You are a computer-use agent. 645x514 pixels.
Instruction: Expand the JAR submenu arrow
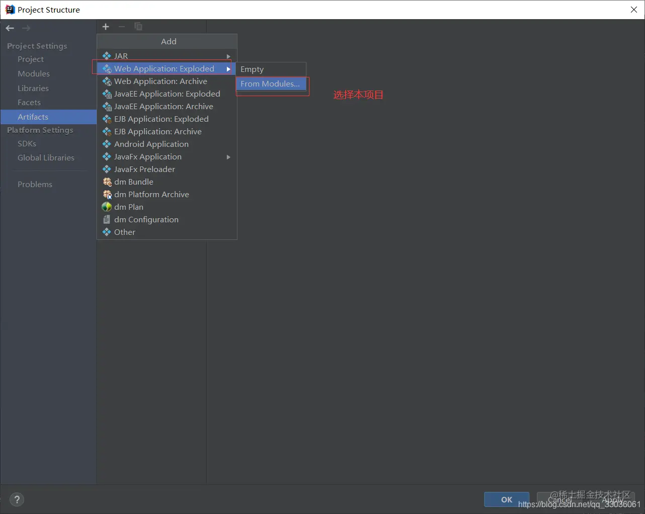coord(228,56)
